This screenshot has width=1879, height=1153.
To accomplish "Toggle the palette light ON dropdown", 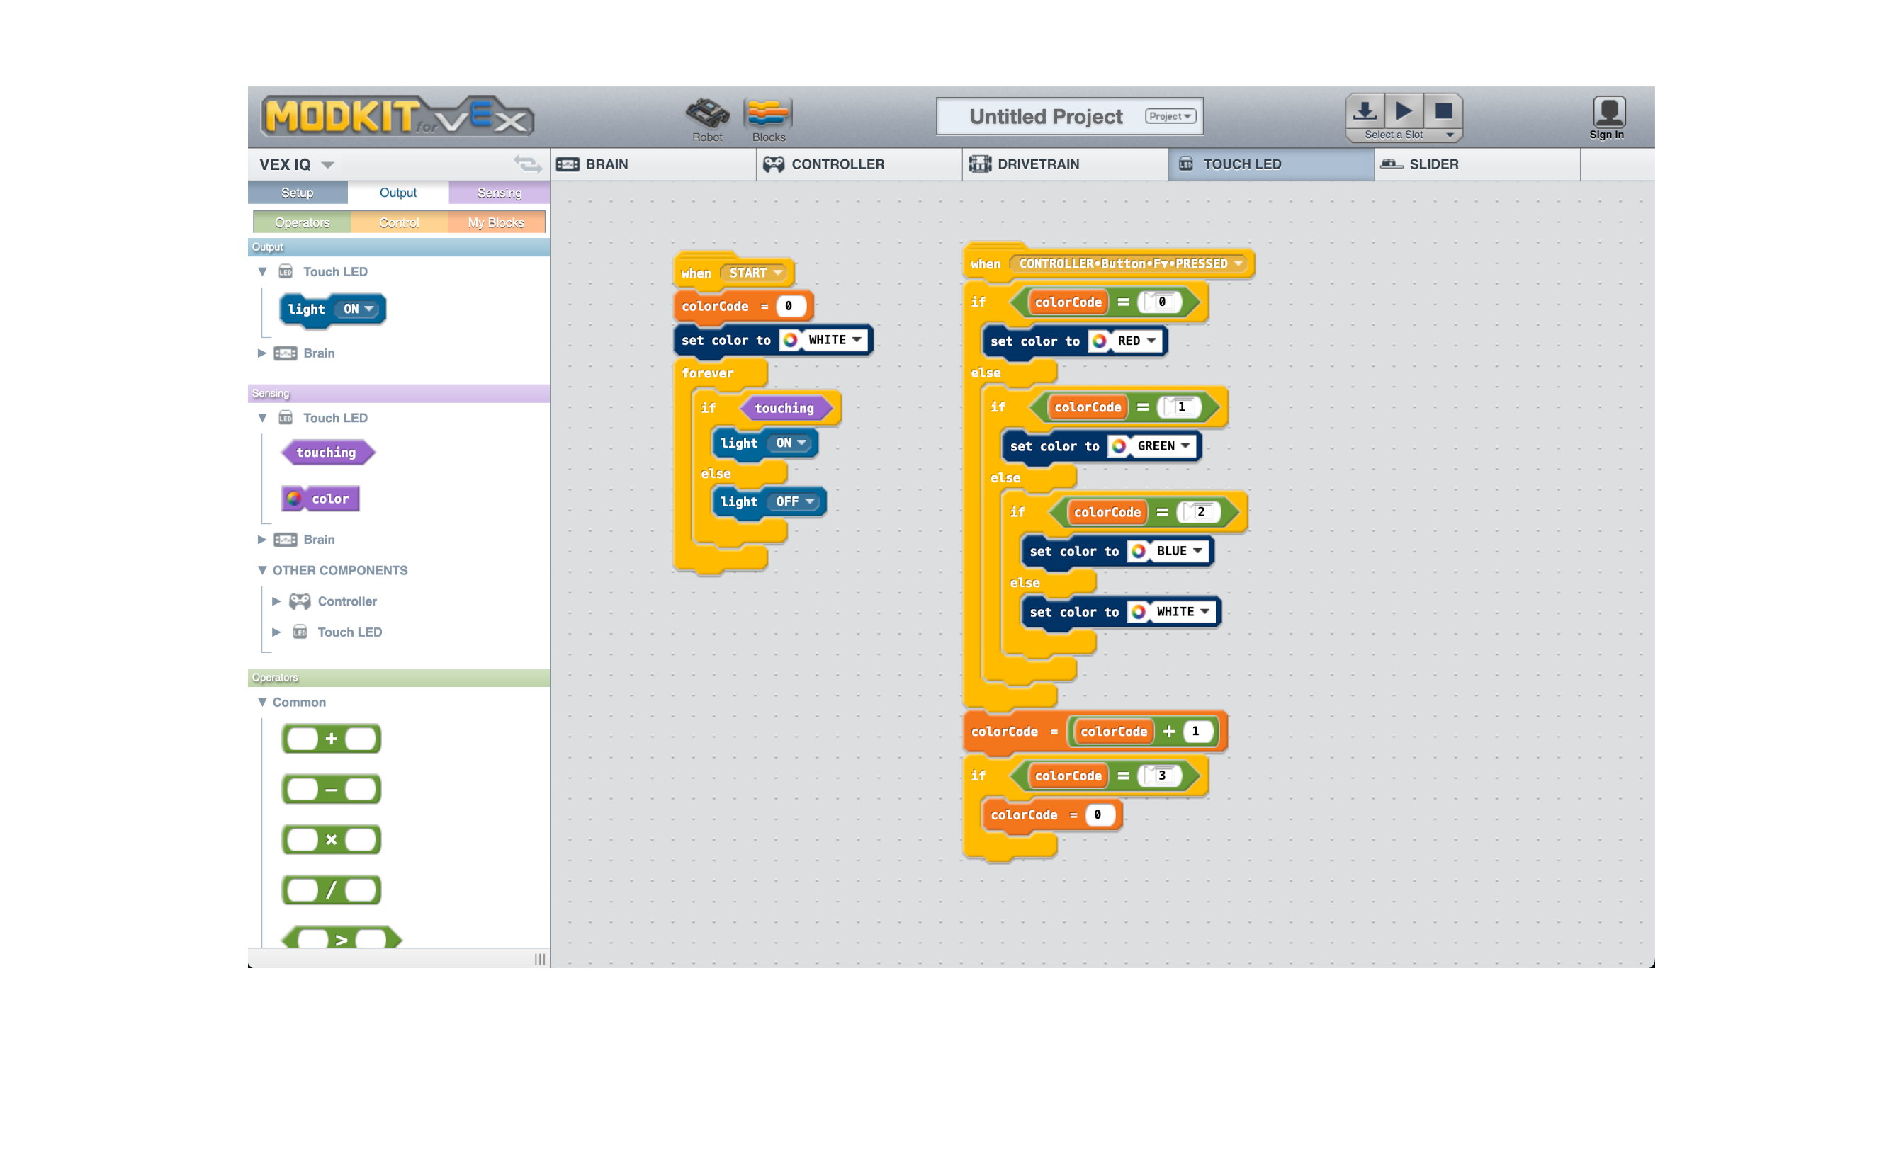I will point(359,309).
